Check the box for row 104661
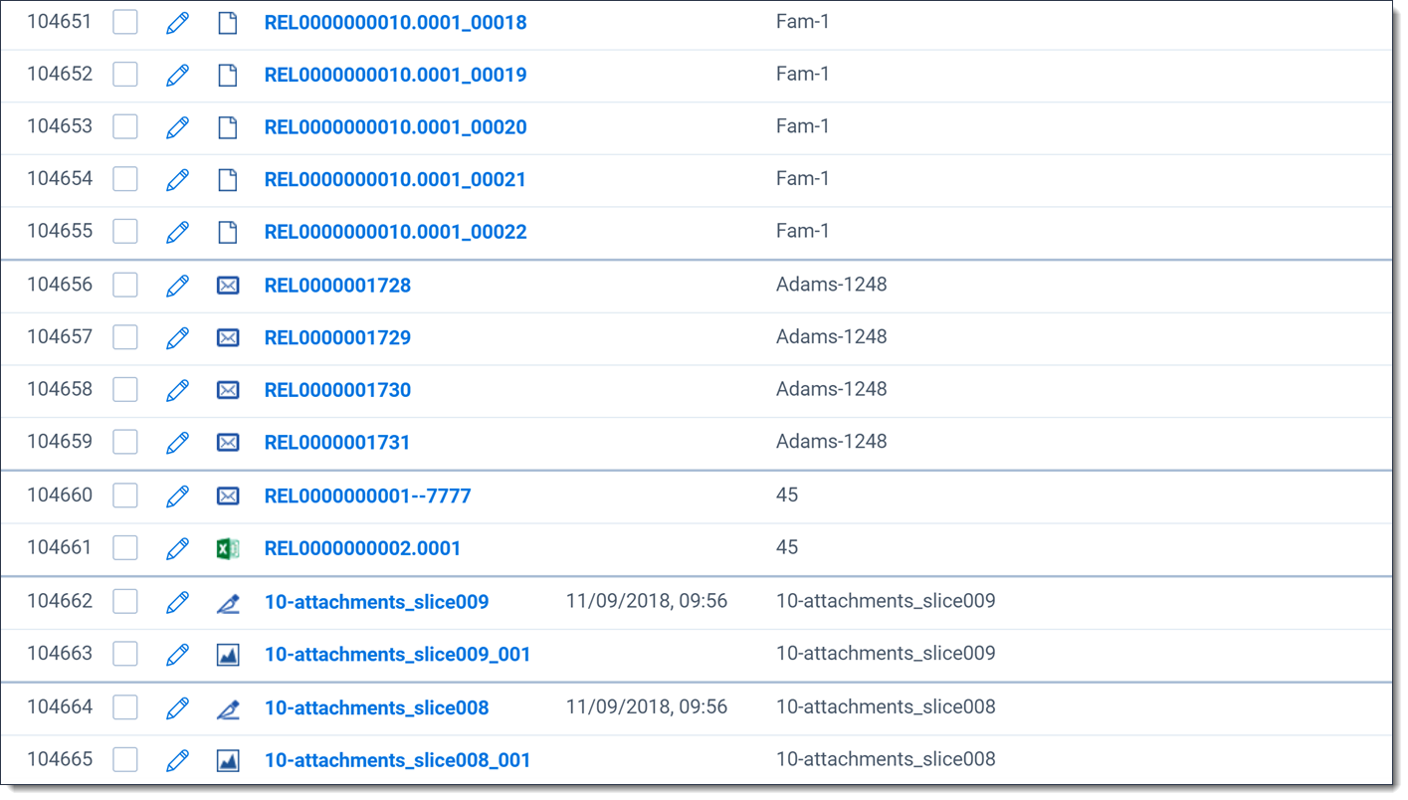Image resolution: width=1408 pixels, height=800 pixels. coord(125,548)
